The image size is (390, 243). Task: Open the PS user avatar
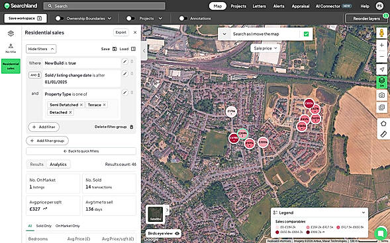(379, 6)
